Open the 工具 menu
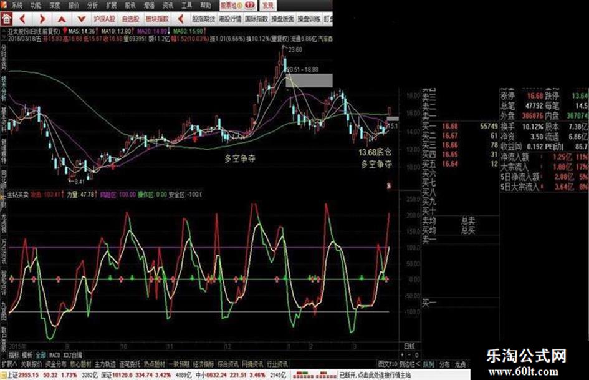 (187, 5)
